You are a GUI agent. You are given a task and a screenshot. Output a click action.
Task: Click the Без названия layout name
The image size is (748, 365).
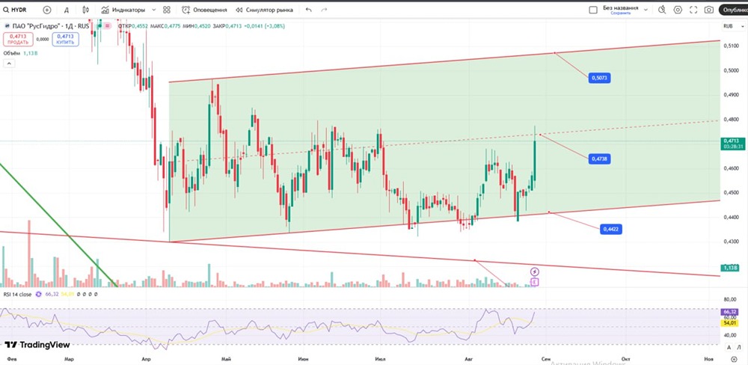[x=620, y=7]
